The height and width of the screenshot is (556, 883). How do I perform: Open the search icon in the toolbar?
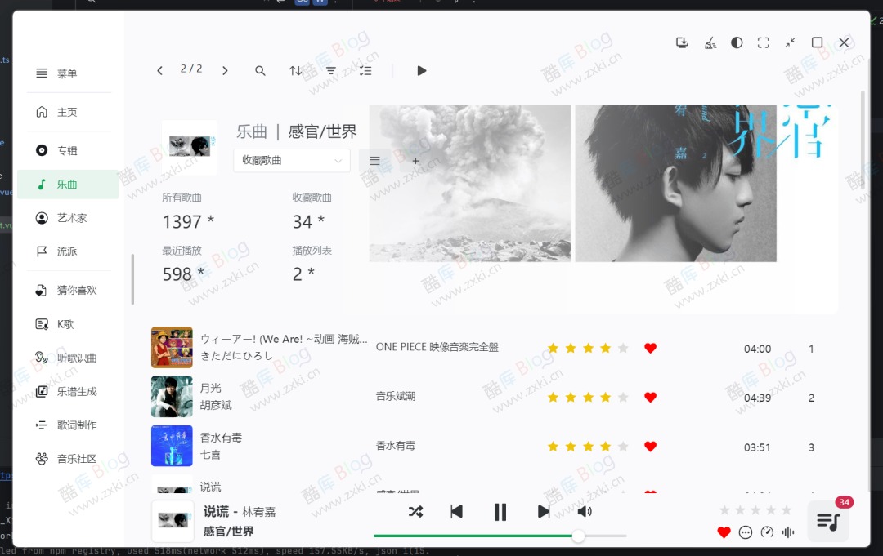coord(260,70)
